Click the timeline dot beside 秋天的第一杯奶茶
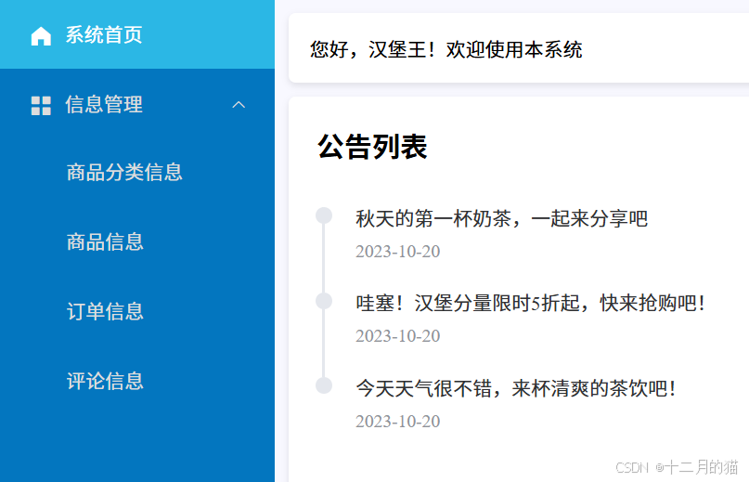 click(324, 215)
